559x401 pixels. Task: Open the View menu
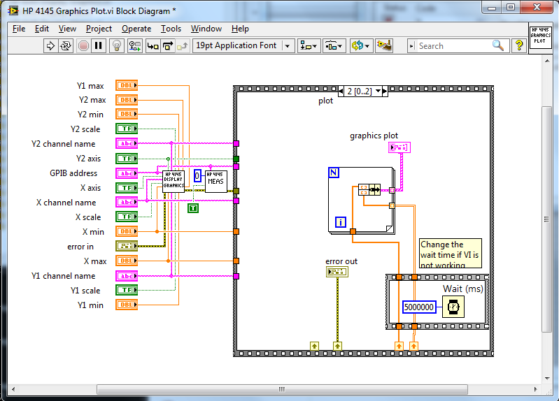67,29
